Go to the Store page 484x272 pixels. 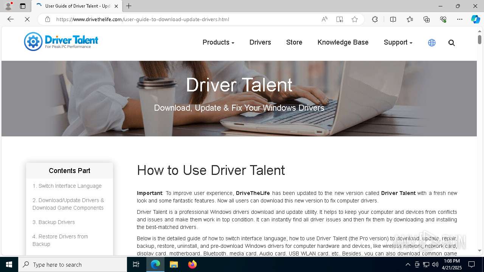[294, 42]
